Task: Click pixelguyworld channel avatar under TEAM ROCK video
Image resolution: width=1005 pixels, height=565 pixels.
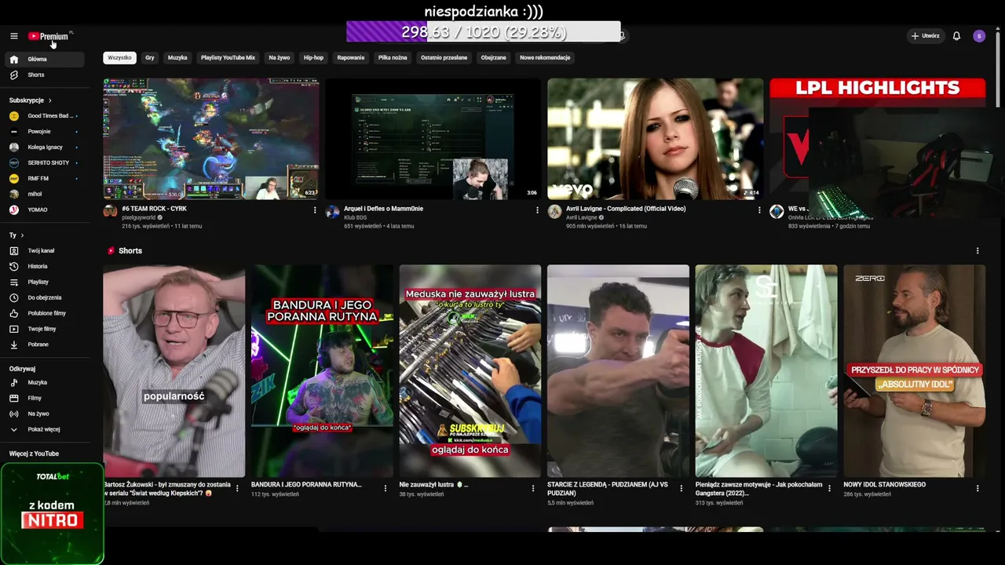Action: [x=110, y=212]
